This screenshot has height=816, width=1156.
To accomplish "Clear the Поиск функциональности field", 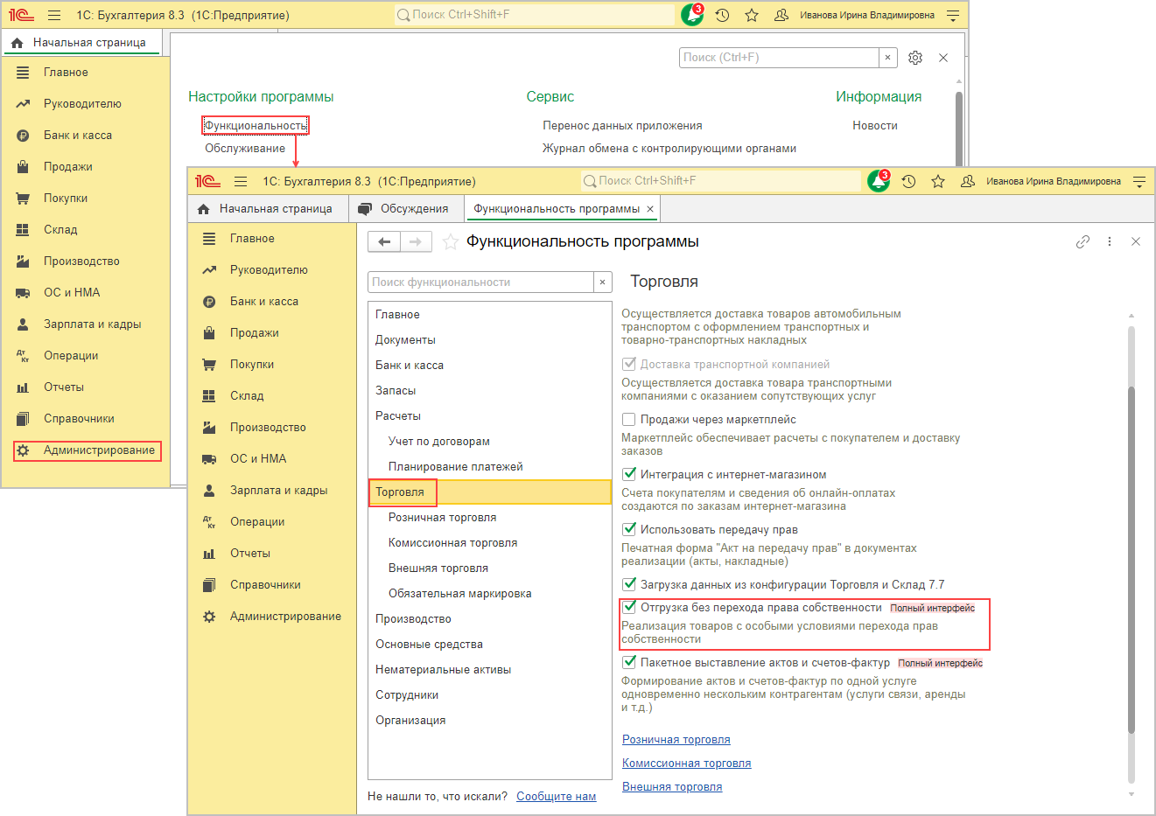I will [x=602, y=282].
